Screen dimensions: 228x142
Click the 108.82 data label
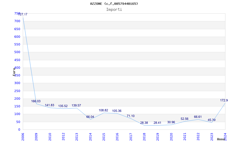103,110
